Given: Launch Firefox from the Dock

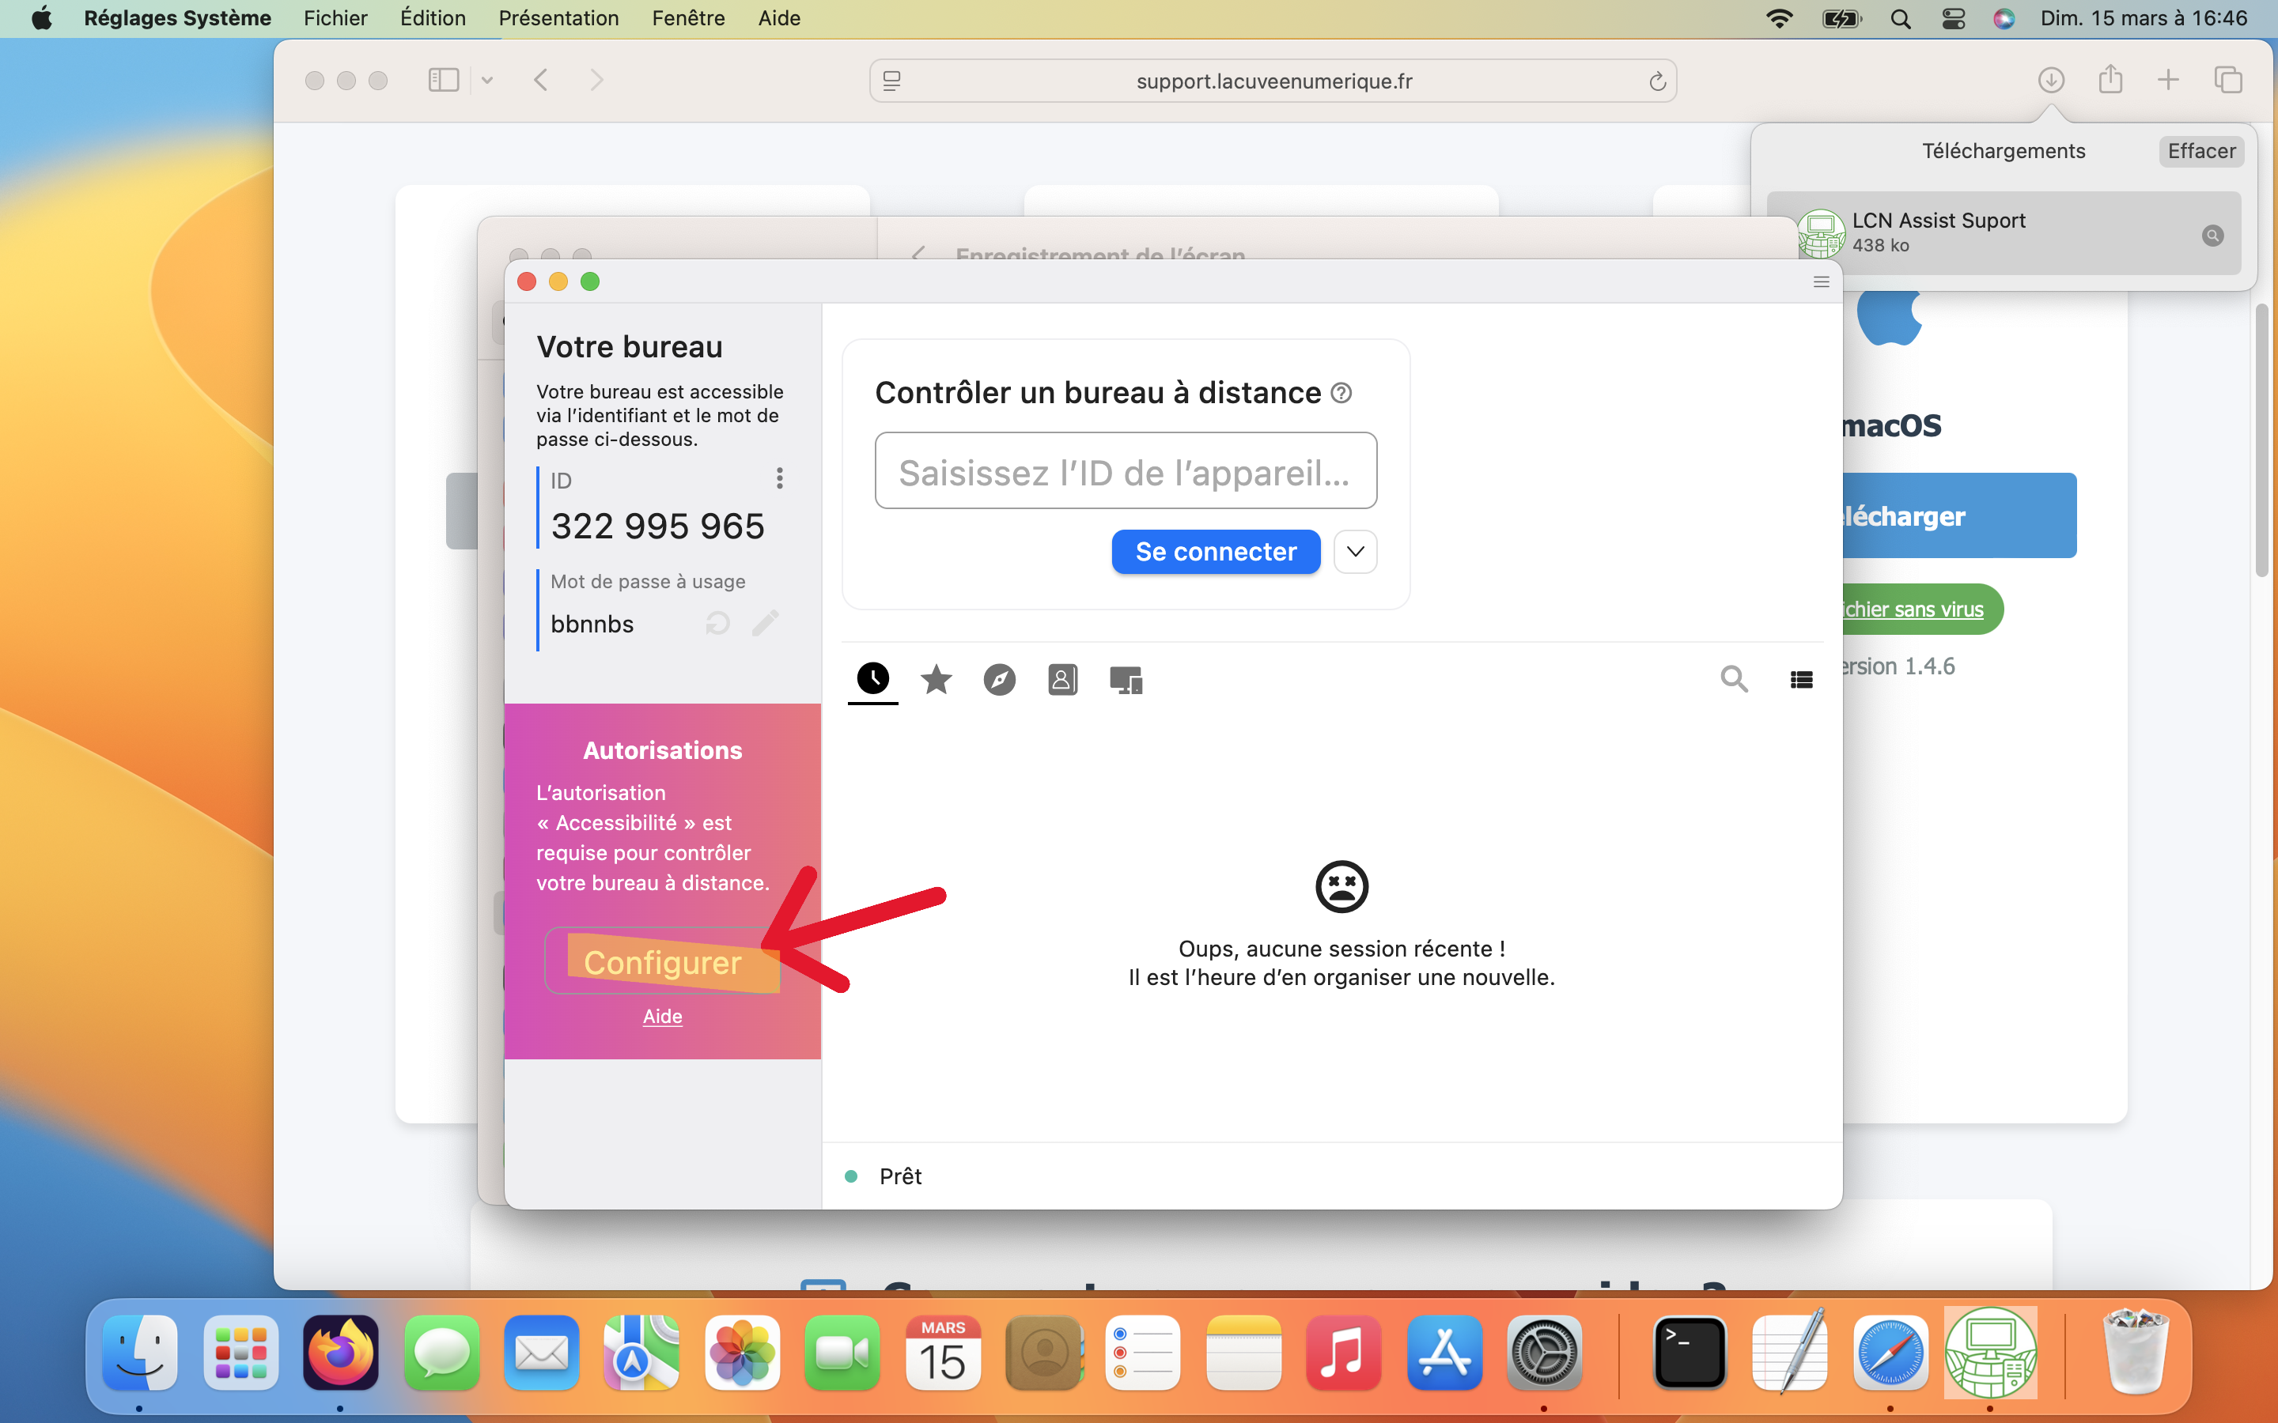Looking at the screenshot, I should pos(340,1353).
